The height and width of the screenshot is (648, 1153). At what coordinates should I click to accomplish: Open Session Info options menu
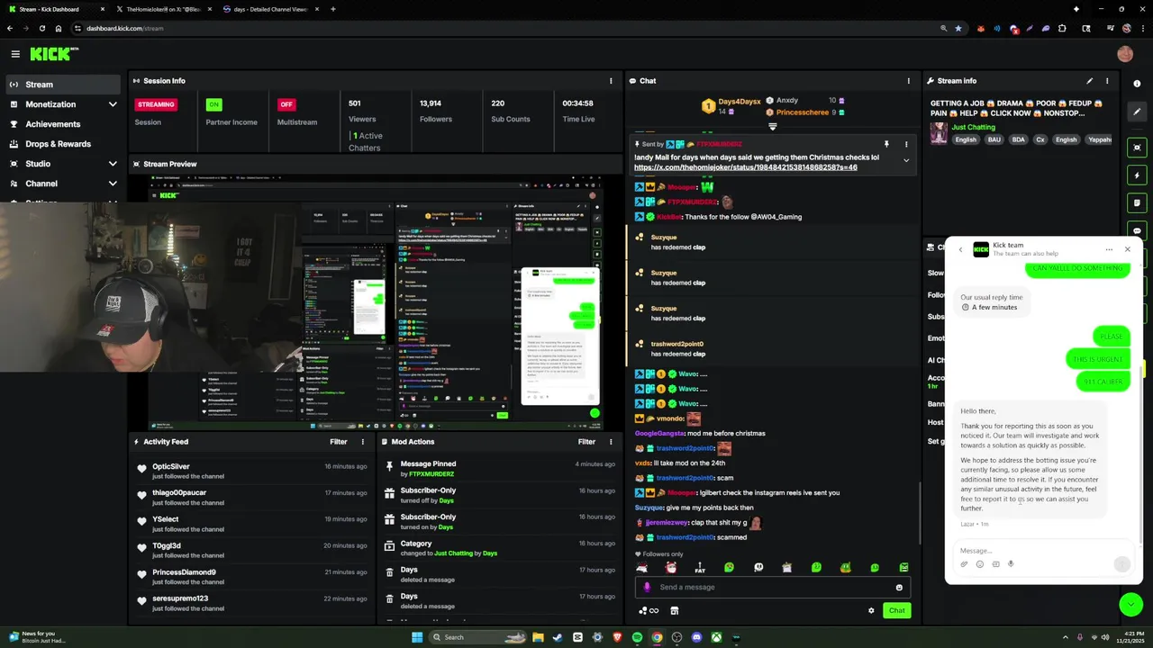pyautogui.click(x=611, y=81)
